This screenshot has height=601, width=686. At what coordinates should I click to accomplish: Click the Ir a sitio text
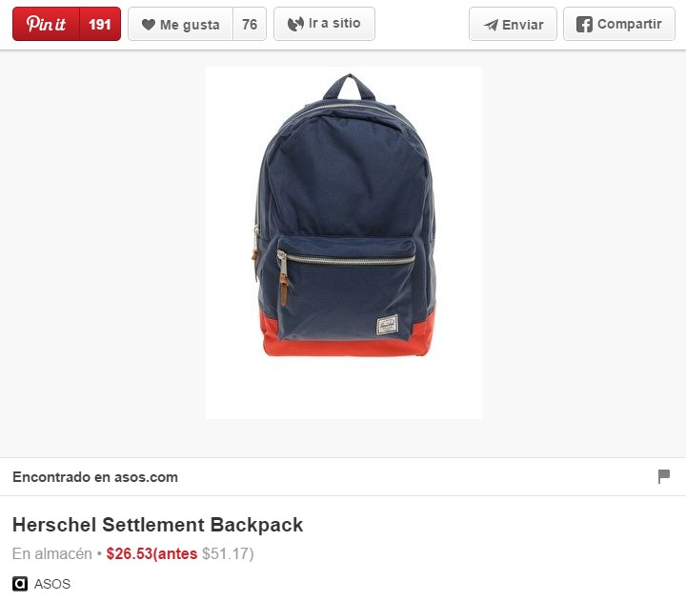pos(334,23)
